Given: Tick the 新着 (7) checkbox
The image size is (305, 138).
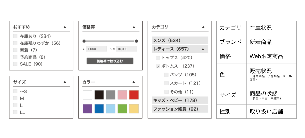Looking at the screenshot, I should 15,50.
